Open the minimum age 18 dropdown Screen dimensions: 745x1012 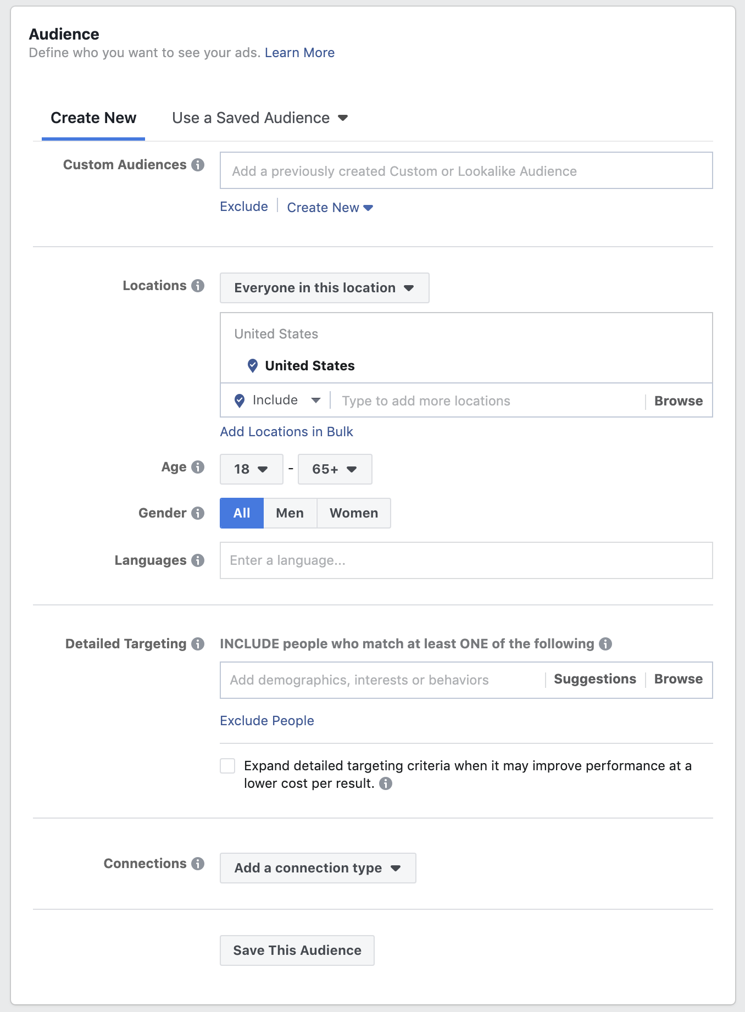pos(251,469)
